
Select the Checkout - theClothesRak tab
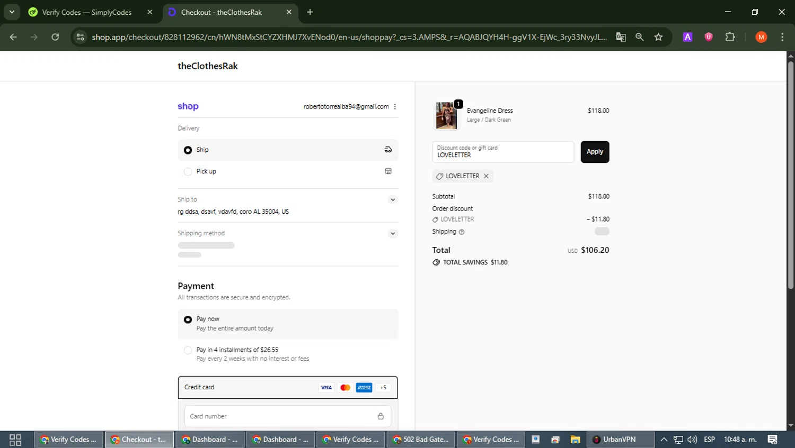pyautogui.click(x=222, y=12)
